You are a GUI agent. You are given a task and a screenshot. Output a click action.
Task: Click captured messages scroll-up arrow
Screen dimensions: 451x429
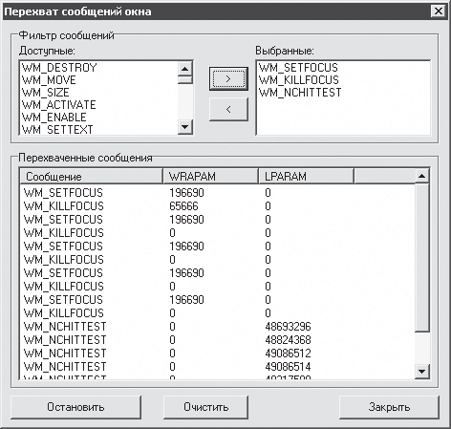click(422, 176)
